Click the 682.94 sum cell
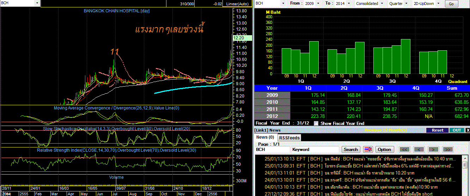The image size is (470, 196). [452, 116]
